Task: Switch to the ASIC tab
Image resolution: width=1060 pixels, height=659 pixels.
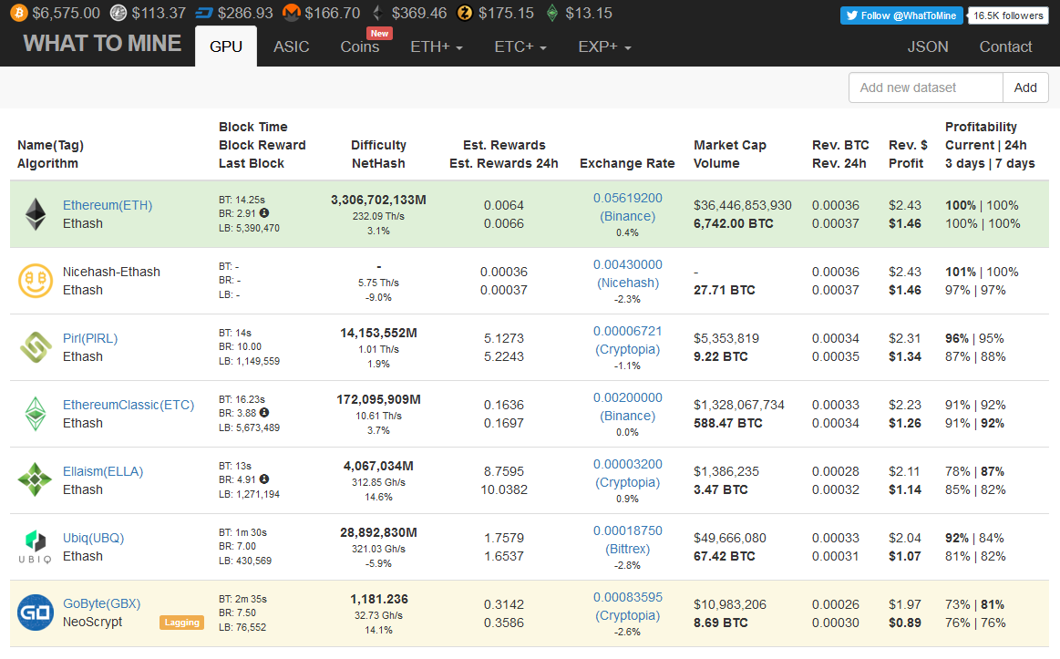Action: 292,46
